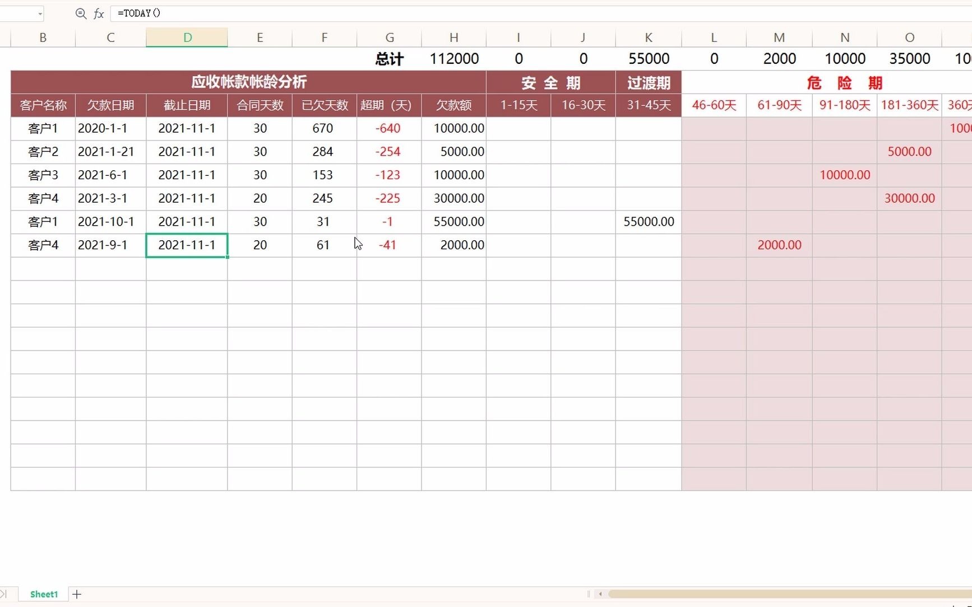Click the 1-15天 heading cell

click(x=519, y=105)
